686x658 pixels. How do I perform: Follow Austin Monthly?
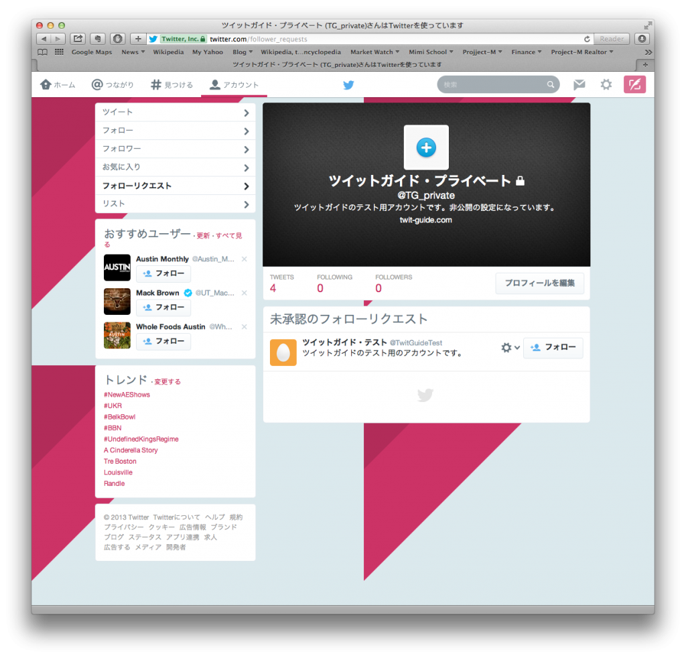tap(163, 273)
